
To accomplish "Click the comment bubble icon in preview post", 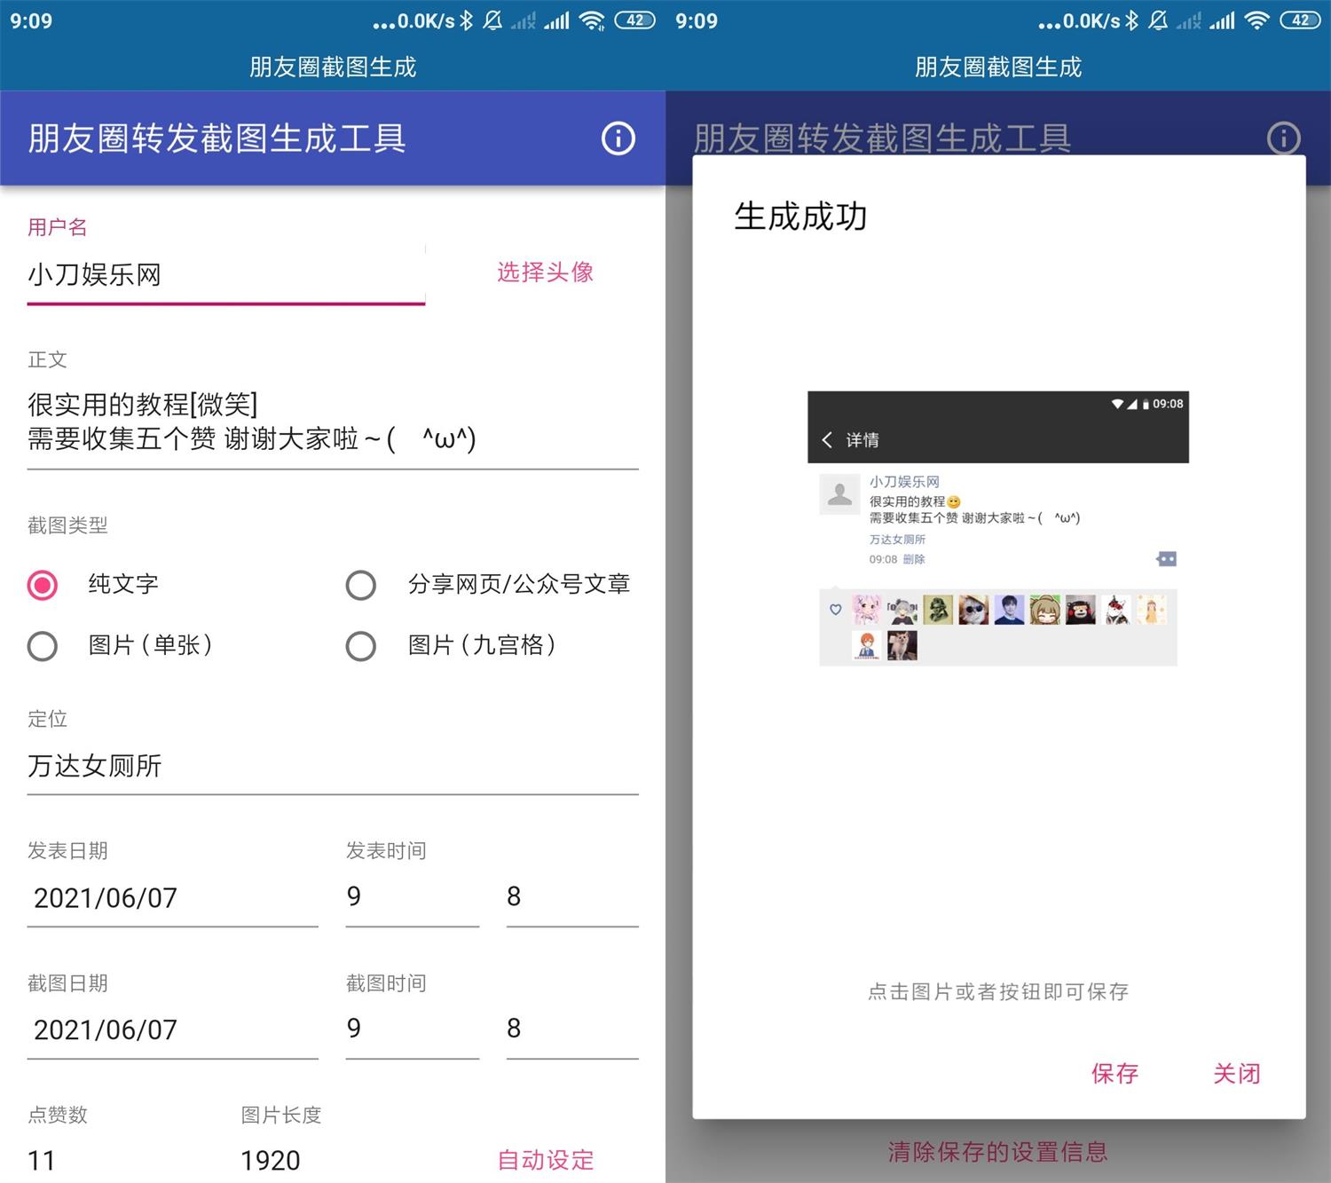I will tap(1165, 559).
